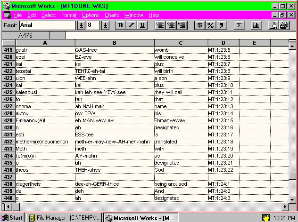The height and width of the screenshot is (222, 298).
Task: Select cell containing 'MT:1:23:22'
Action: (x=223, y=170)
